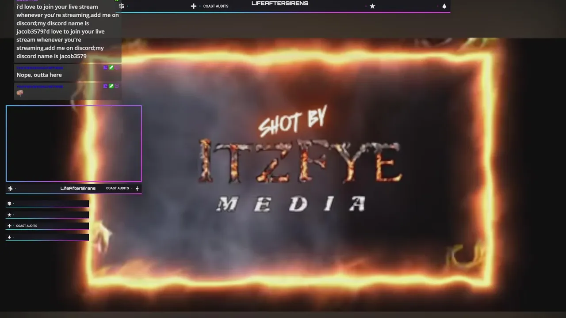The image size is (566, 318).
Task: Click the plus icon in the COAST AUDITS stat row
Action: point(9,226)
